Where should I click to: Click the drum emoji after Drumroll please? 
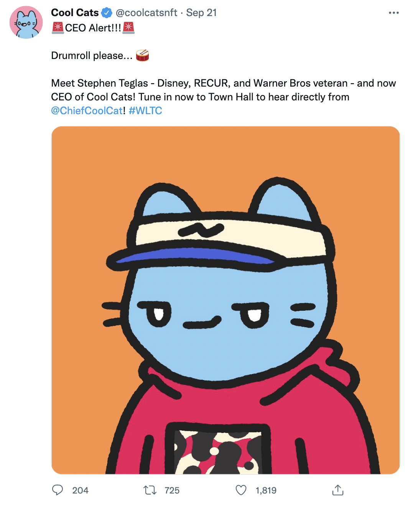coord(142,56)
